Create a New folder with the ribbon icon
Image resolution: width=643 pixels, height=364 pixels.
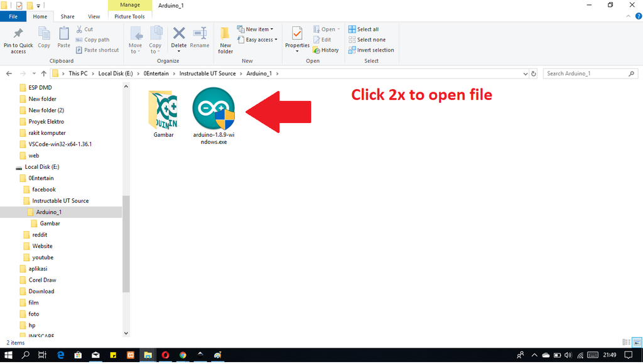[x=225, y=38]
